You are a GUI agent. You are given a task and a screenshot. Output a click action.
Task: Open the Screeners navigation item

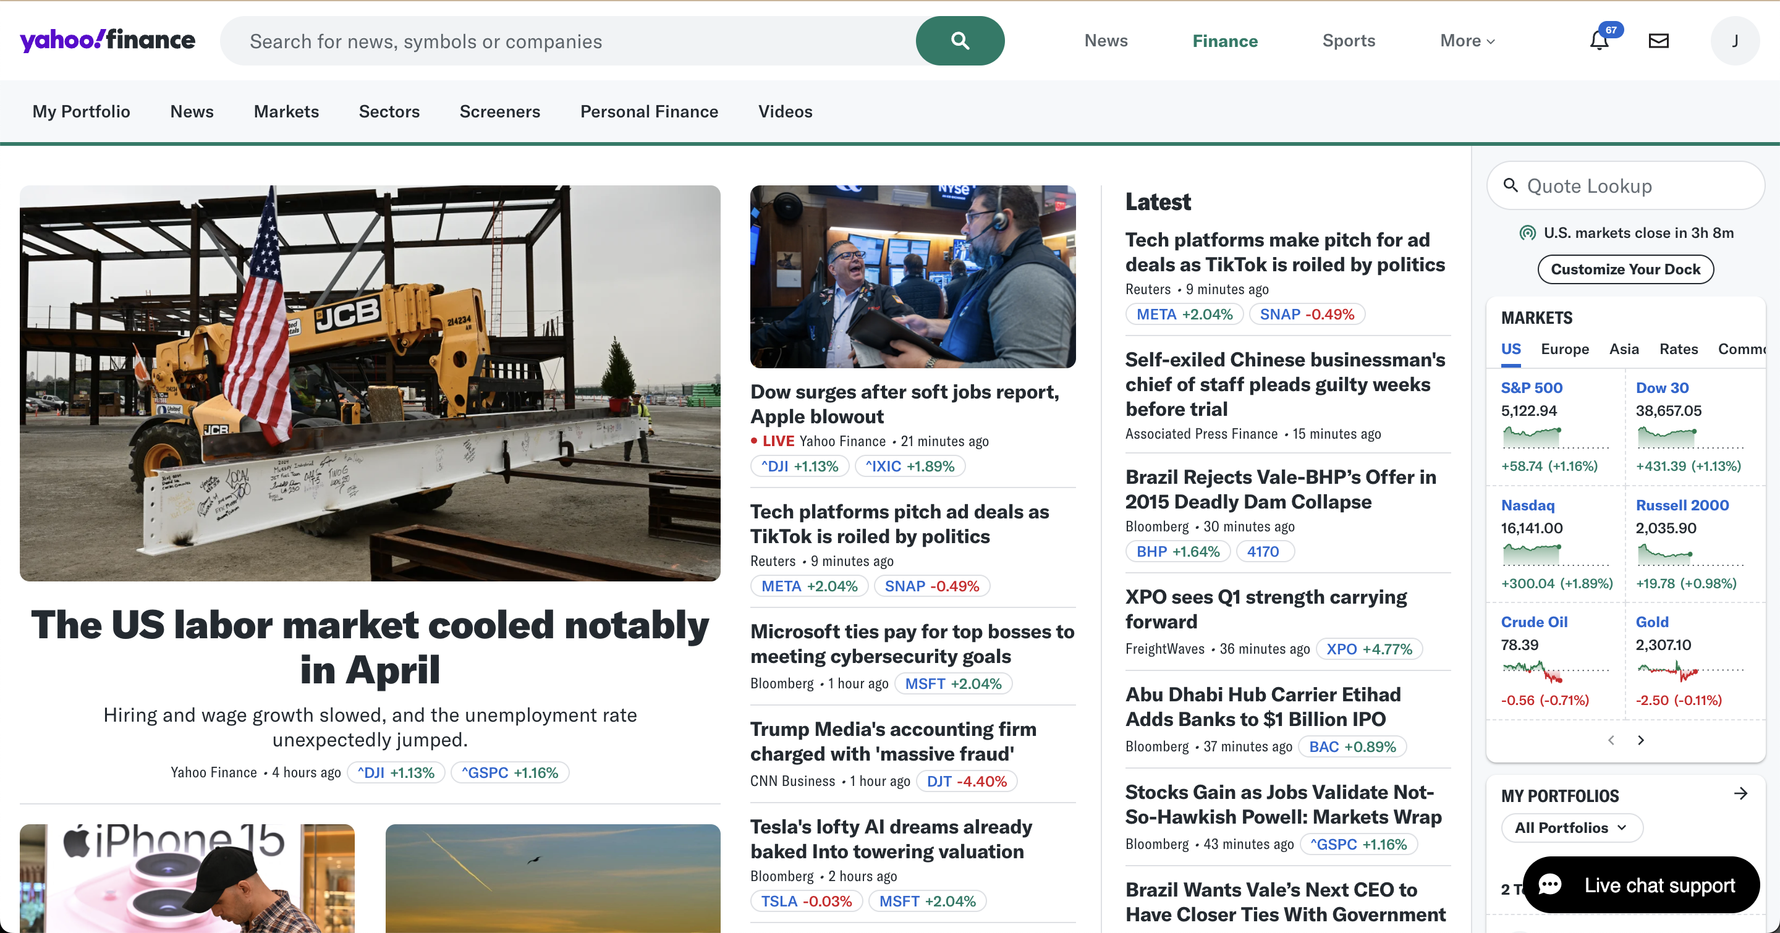(499, 111)
